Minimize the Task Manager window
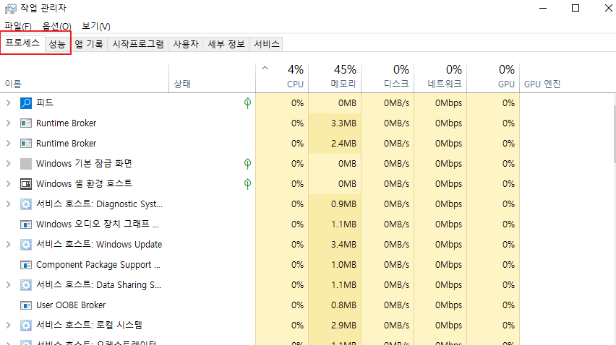 pyautogui.click(x=543, y=8)
